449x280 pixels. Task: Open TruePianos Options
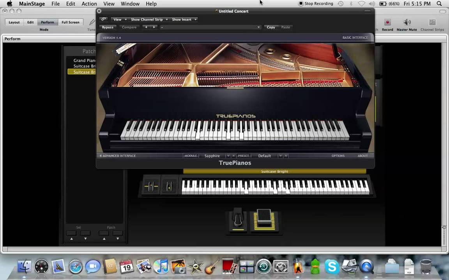[x=338, y=156]
